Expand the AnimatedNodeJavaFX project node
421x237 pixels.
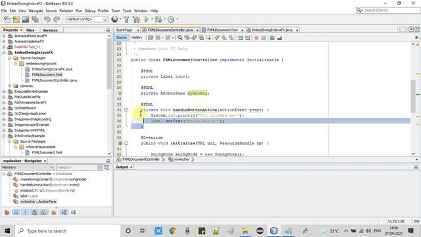[x=4, y=36]
